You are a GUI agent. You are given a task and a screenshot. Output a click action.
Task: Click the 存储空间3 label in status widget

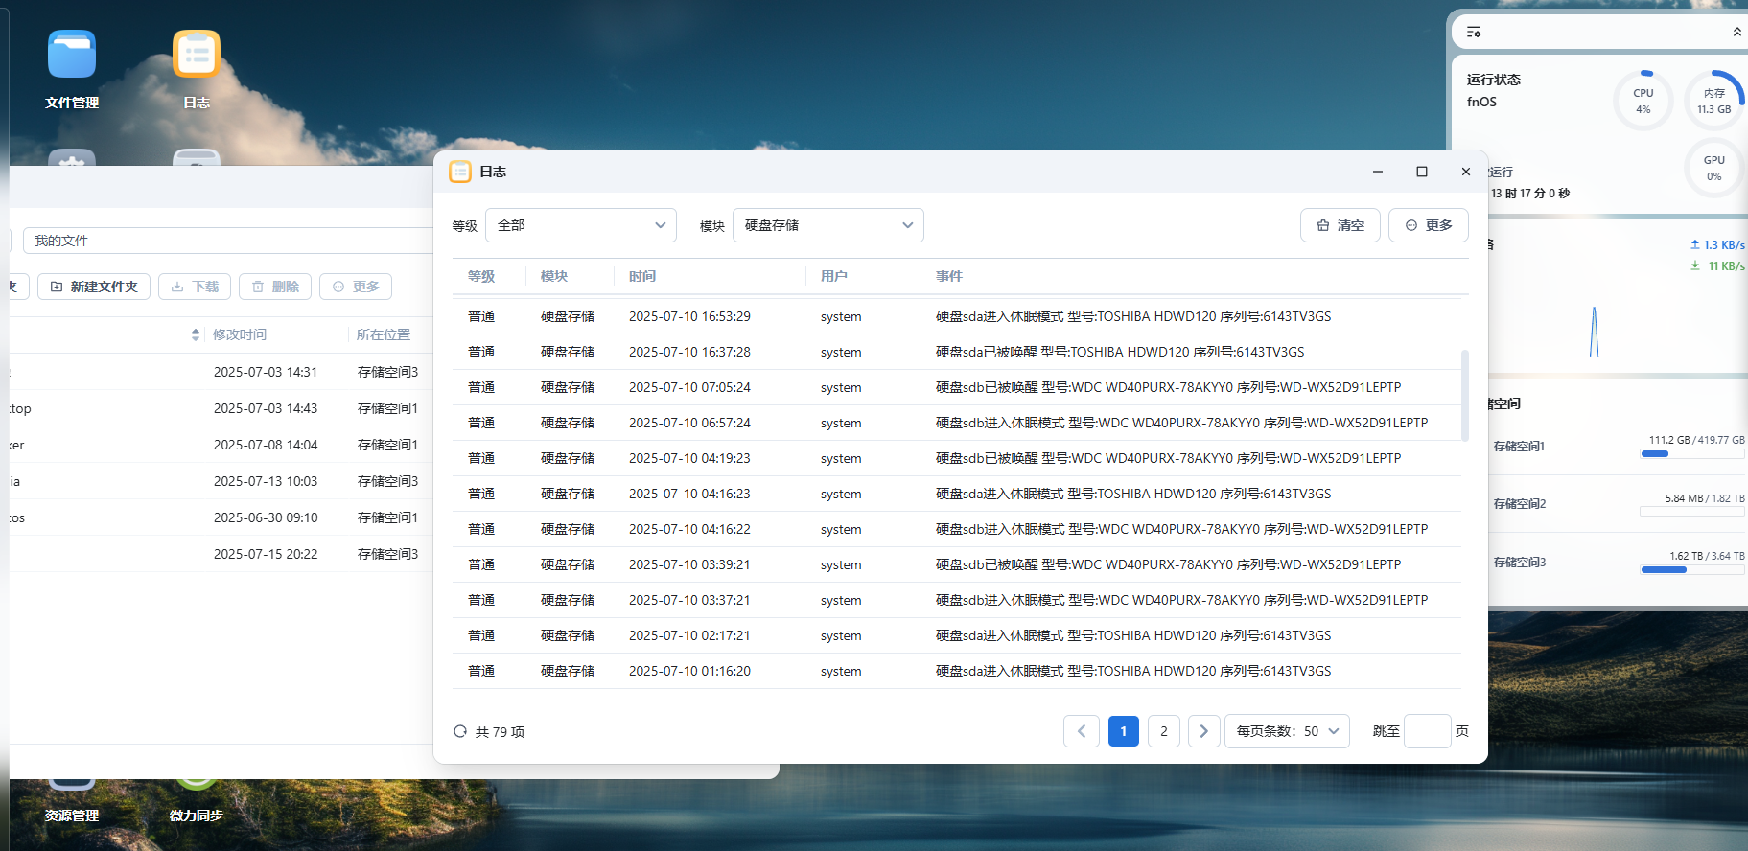(1519, 563)
